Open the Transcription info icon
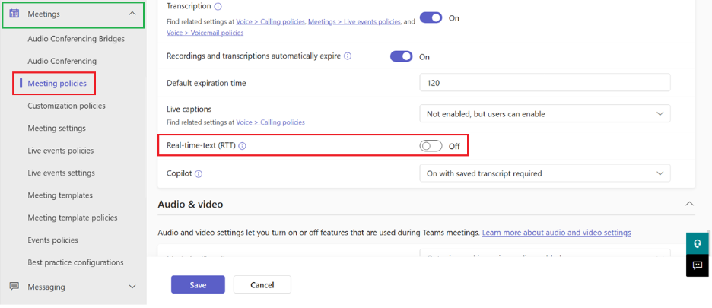Screen dimensions: 712x308 tap(218, 6)
